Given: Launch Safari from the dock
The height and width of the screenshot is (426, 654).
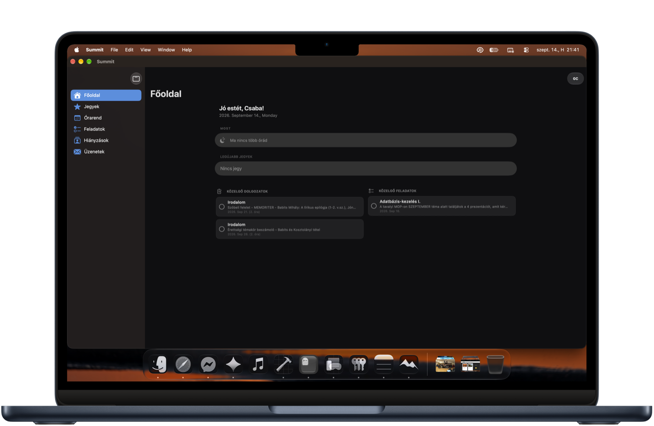Looking at the screenshot, I should [183, 364].
